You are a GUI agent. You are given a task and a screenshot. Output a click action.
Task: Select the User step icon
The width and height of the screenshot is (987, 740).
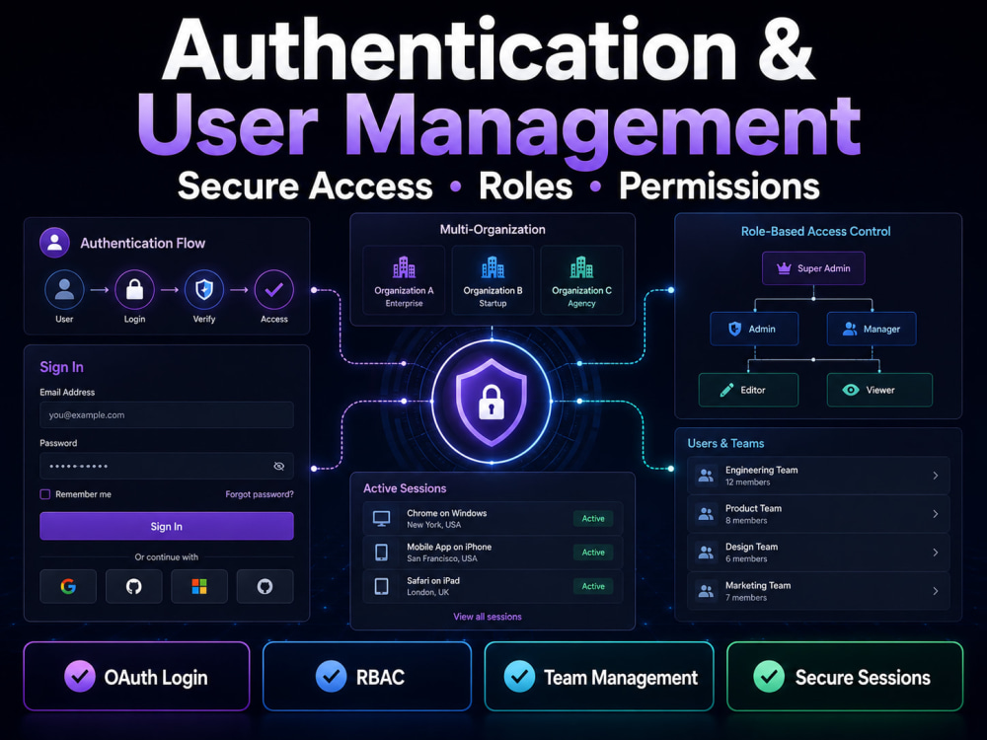64,289
